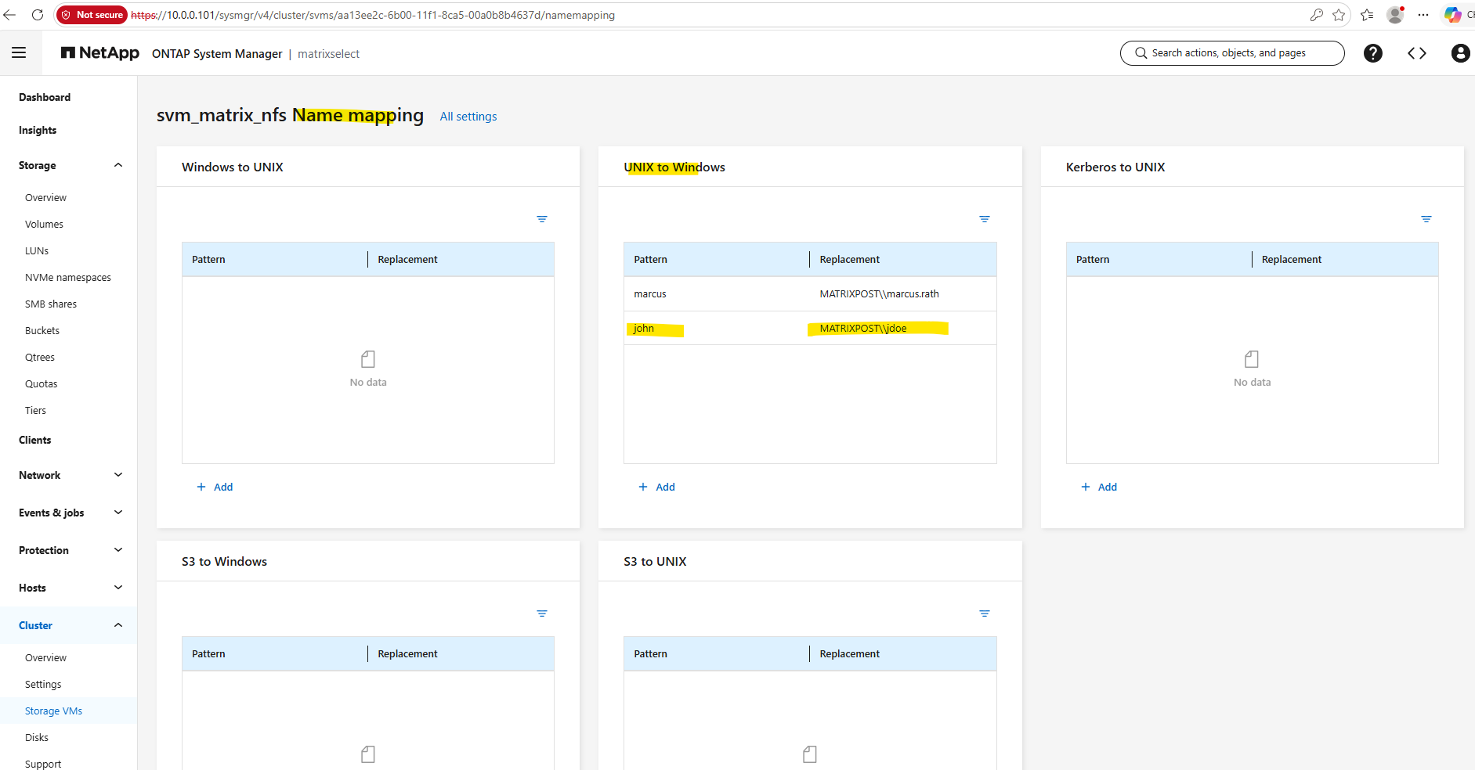The height and width of the screenshot is (770, 1475).
Task: Open the API code viewer icon
Action: point(1416,53)
